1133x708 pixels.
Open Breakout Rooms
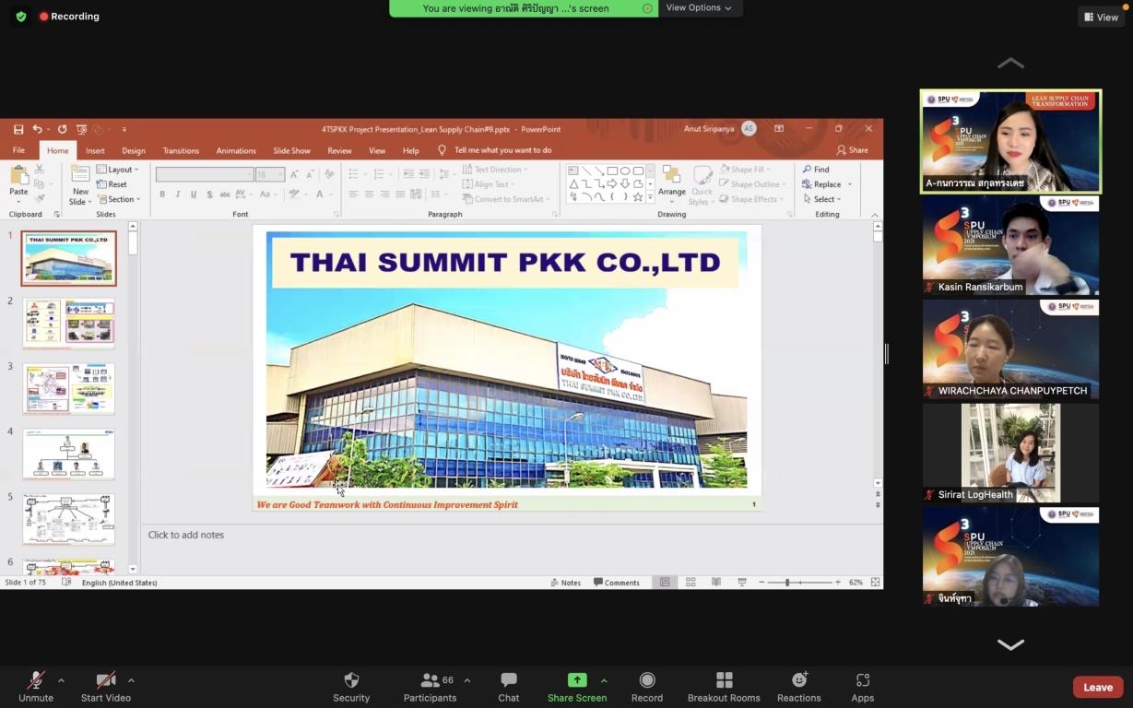pos(724,687)
